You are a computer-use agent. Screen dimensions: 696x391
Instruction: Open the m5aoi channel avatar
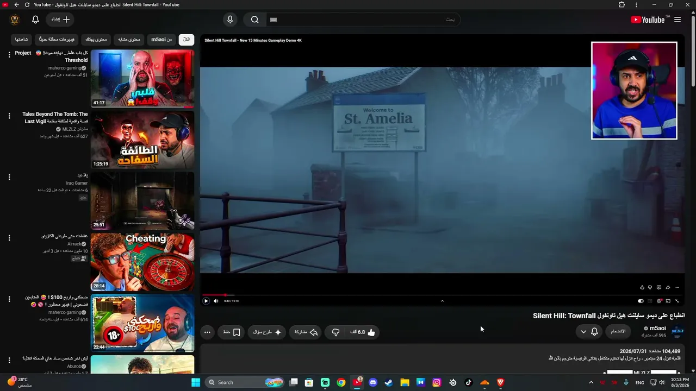point(678,330)
